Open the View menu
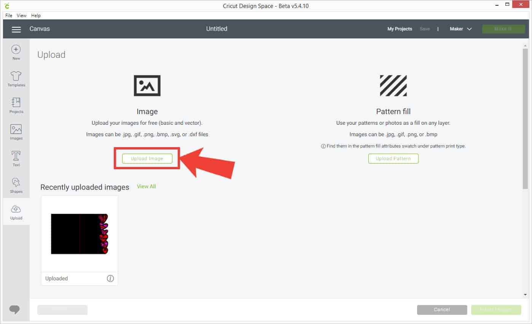This screenshot has height=324, width=532. pos(22,16)
